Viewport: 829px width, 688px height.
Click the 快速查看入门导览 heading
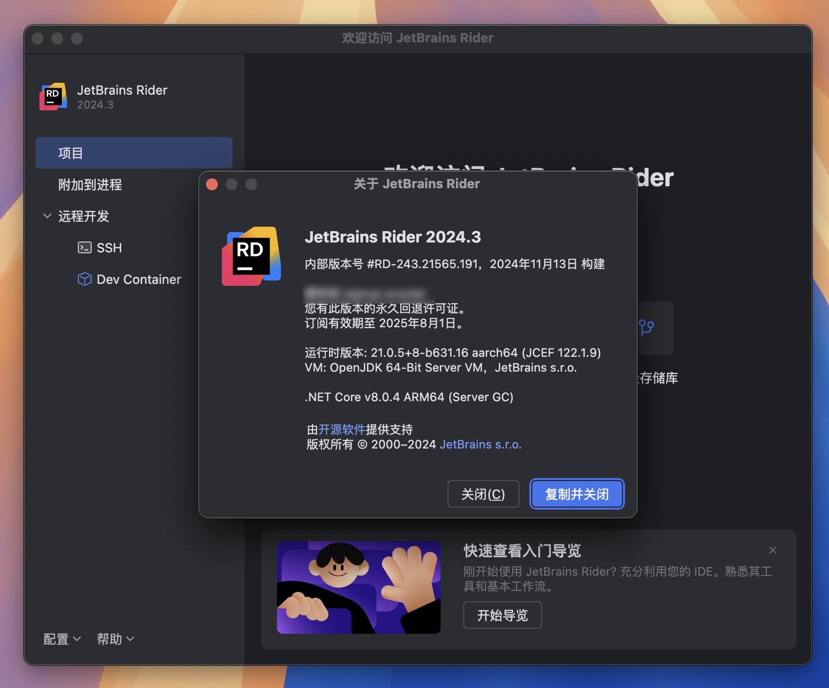click(522, 550)
